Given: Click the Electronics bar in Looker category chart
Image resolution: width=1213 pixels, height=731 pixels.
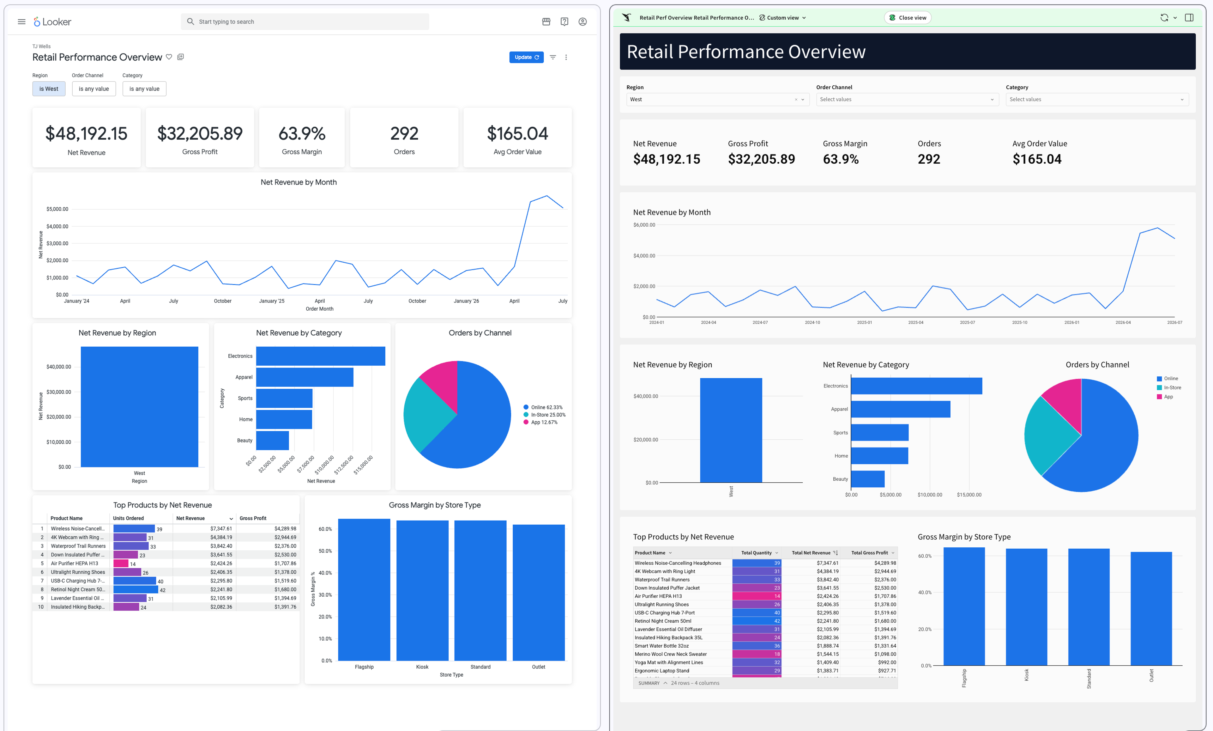Looking at the screenshot, I should coord(321,356).
